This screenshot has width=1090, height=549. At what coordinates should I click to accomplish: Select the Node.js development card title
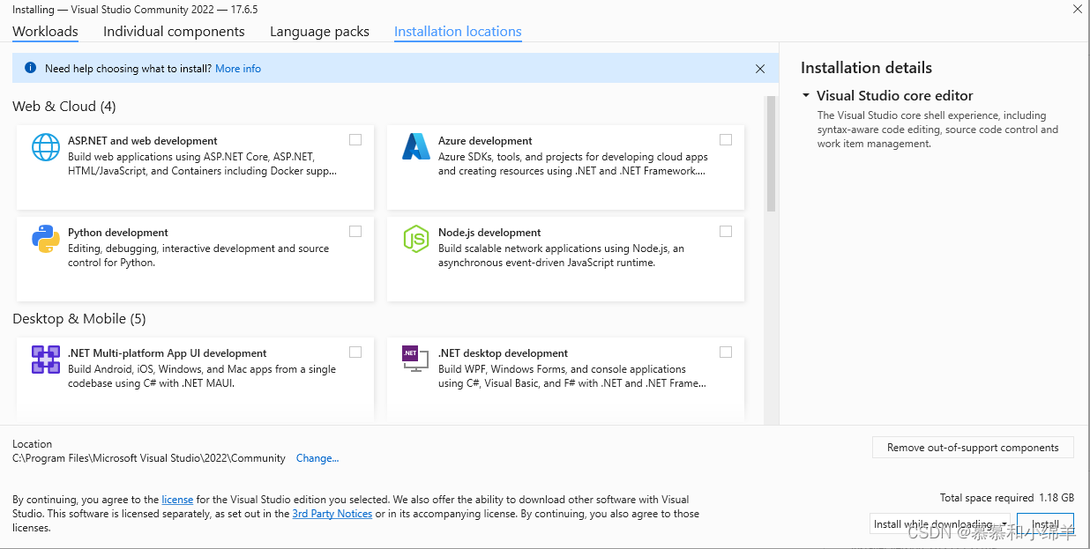[x=489, y=233]
